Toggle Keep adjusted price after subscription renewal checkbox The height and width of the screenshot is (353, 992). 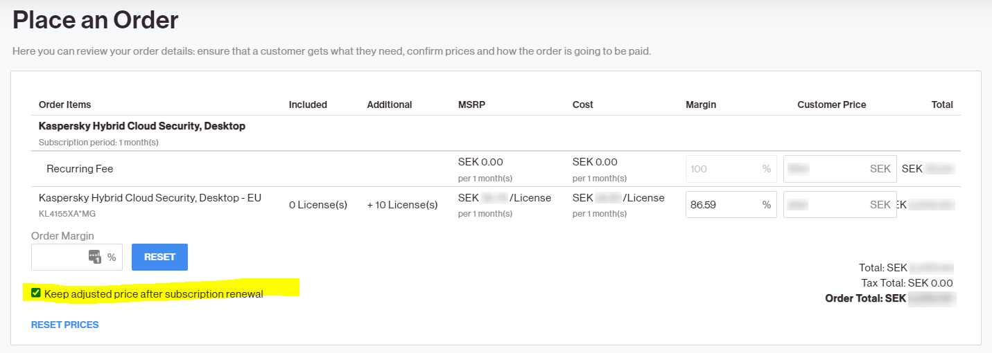pos(36,293)
